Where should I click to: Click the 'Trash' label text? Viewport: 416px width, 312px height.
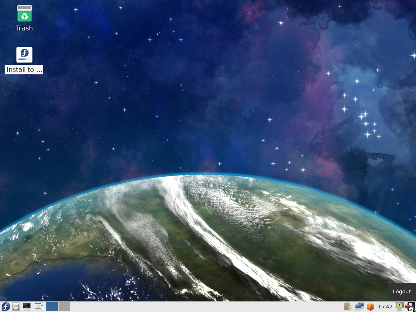click(x=24, y=28)
